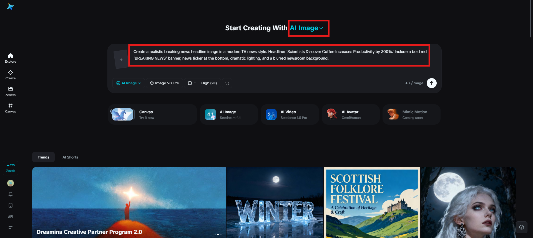The image size is (533, 238).
Task: Click the Canvas pegasus thumbnail
Action: point(122,114)
